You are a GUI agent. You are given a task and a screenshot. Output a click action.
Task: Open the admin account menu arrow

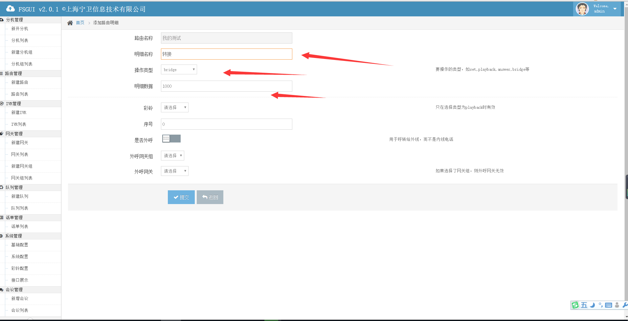pos(615,9)
